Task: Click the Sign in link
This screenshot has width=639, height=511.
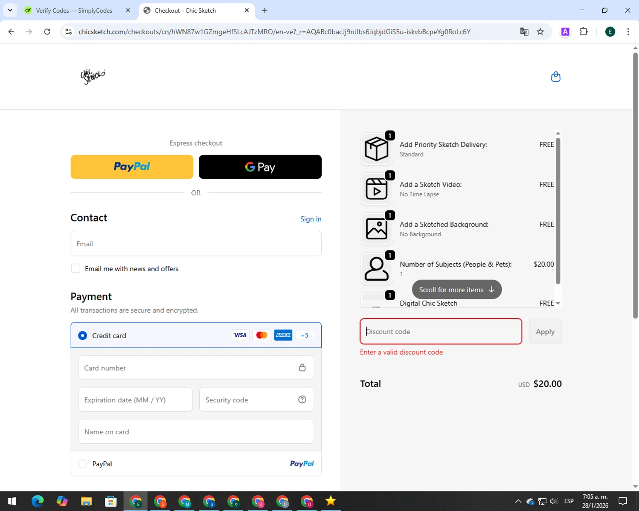Action: (x=311, y=219)
